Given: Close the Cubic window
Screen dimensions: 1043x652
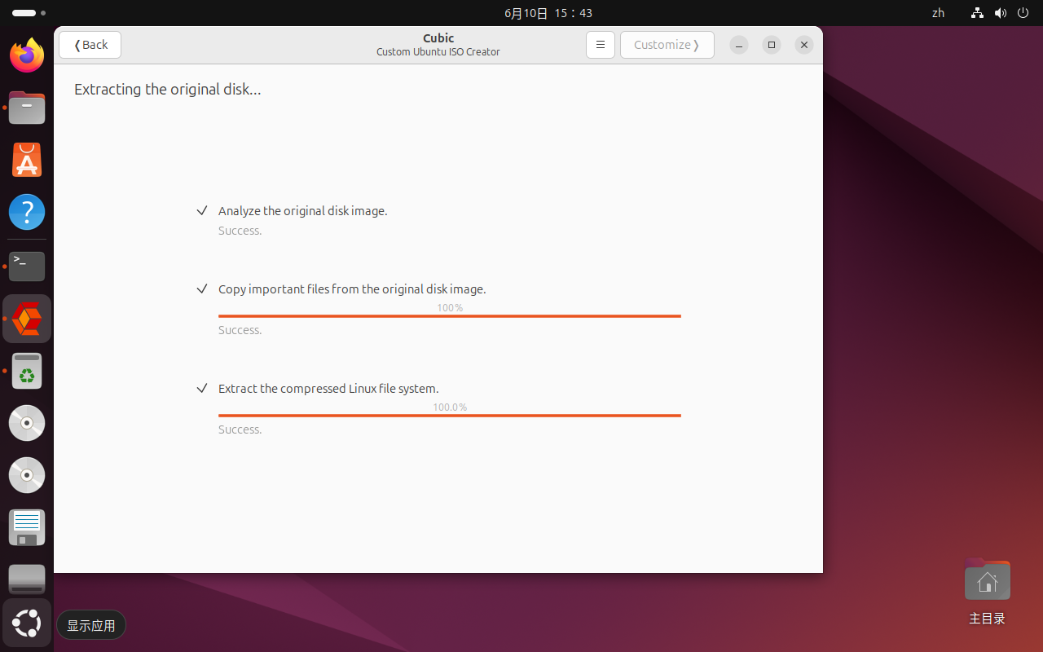Looking at the screenshot, I should [x=803, y=45].
